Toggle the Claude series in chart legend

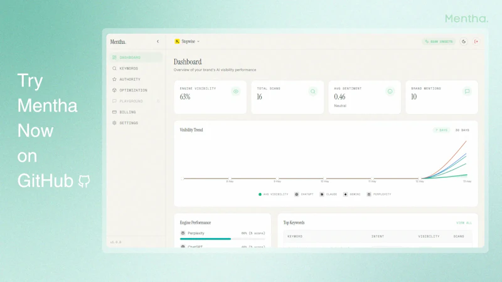pyautogui.click(x=328, y=194)
